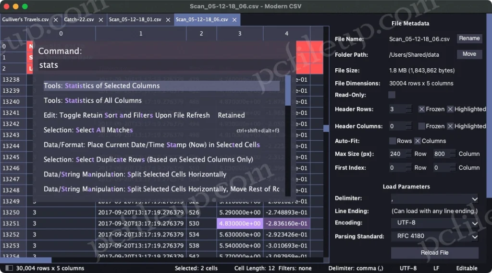492x273 pixels.
Task: Uncheck Frozen for Header Rows
Action: 421,109
